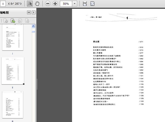The height and width of the screenshot is (122, 165).
Task: Click the page number input box
Action: click(x=3, y=4)
